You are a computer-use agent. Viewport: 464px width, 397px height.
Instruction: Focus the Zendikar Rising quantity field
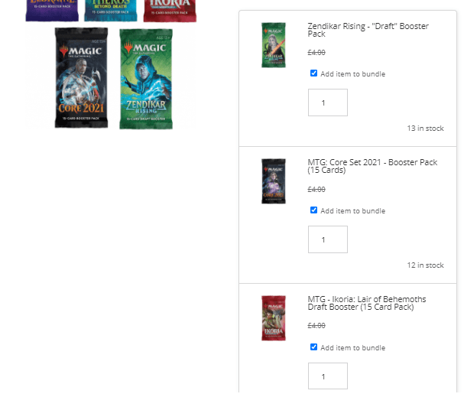click(x=328, y=103)
